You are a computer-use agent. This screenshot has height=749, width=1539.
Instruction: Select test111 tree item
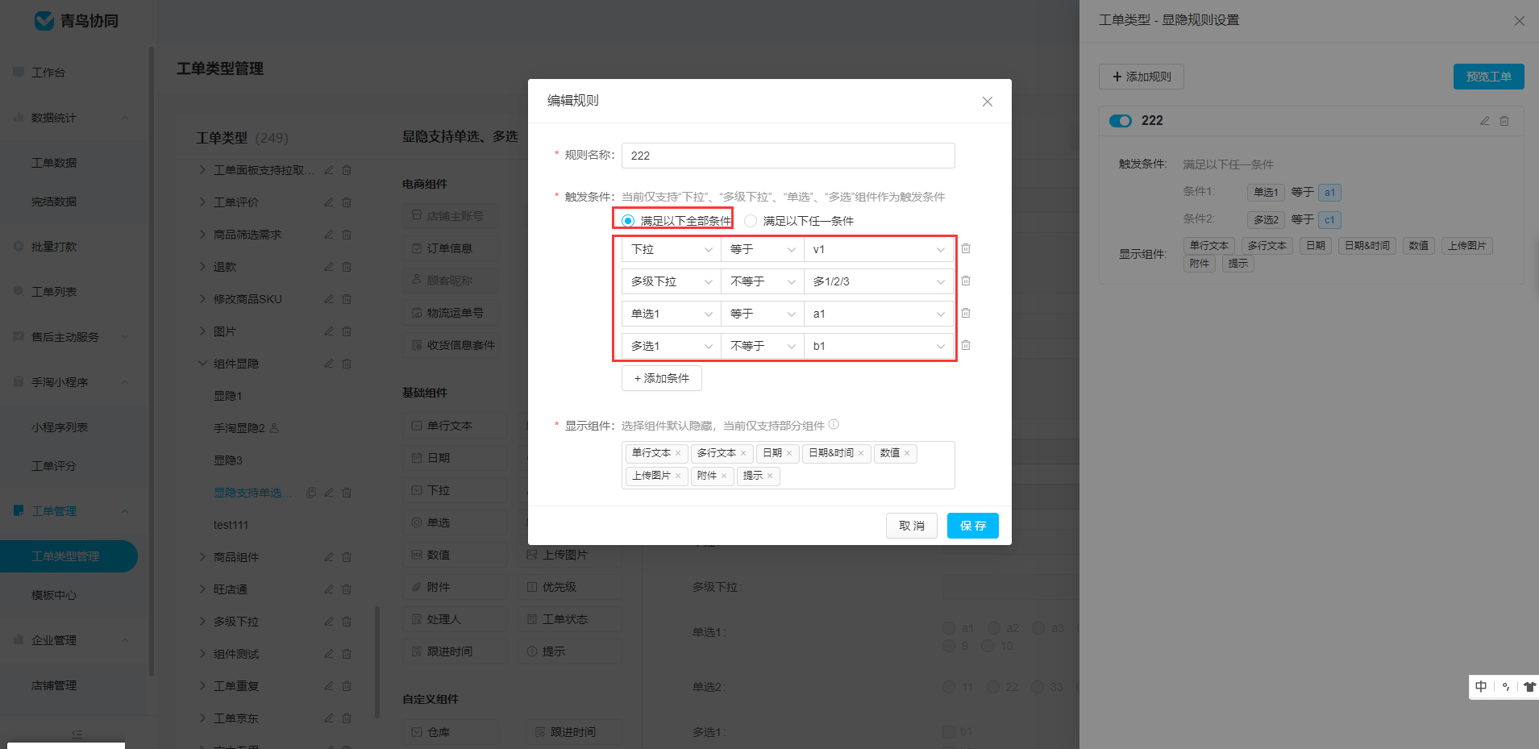pyautogui.click(x=231, y=525)
